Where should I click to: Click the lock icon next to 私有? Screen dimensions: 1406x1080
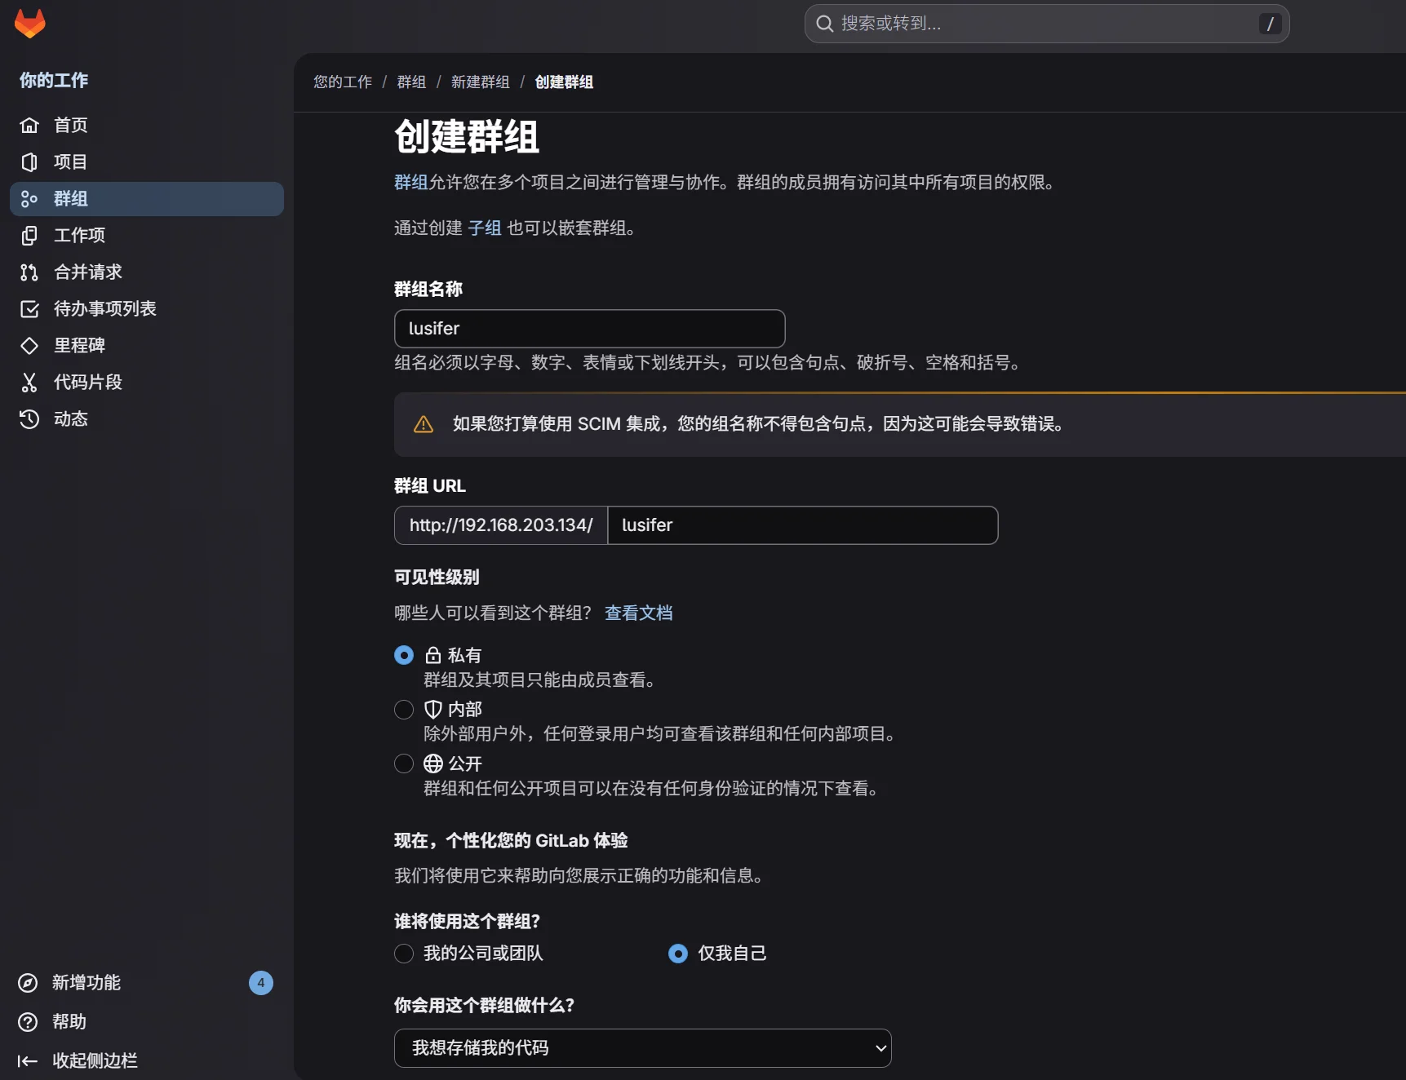pyautogui.click(x=433, y=655)
